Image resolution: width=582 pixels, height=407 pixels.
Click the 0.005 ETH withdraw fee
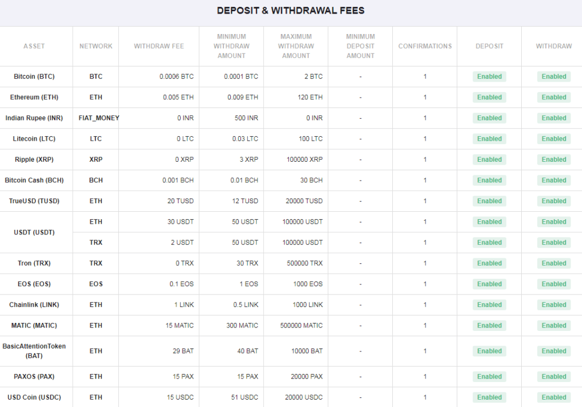[x=178, y=97]
